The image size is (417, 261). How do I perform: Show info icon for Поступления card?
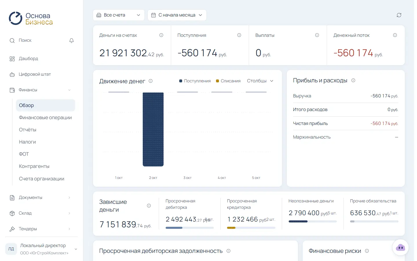[239, 35]
